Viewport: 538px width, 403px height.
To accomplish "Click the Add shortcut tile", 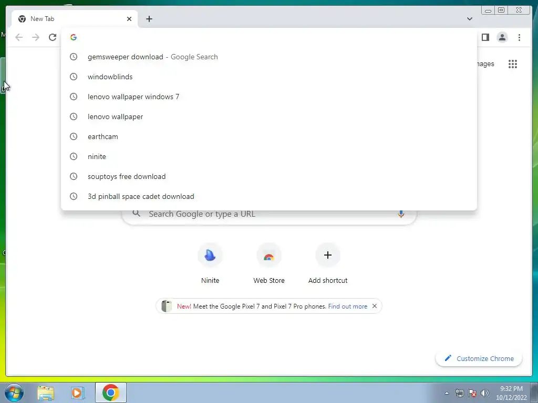I will point(328,264).
